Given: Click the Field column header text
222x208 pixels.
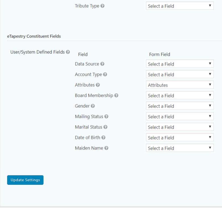Looking at the screenshot, I should tap(83, 54).
